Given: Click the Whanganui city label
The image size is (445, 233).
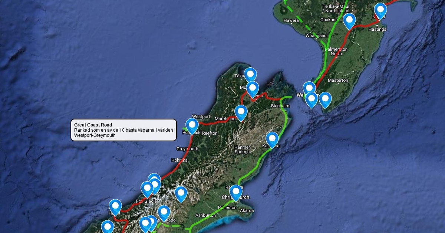Looking at the screenshot, I should pyautogui.click(x=317, y=36).
